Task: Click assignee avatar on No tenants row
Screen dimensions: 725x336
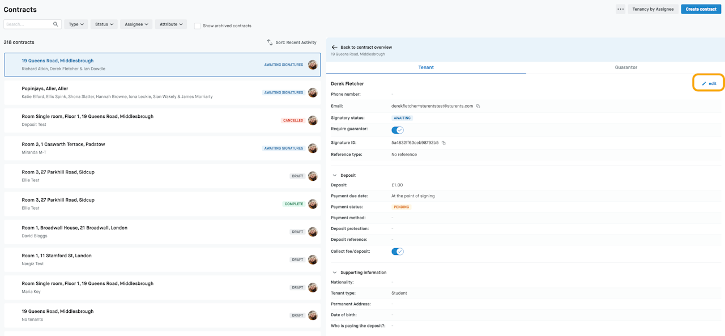Action: coord(313,315)
